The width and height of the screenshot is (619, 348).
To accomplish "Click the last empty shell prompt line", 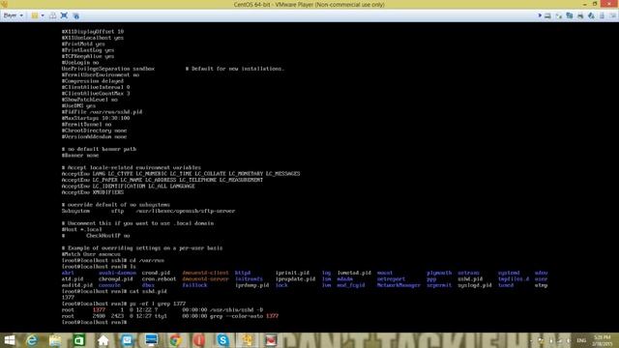I will click(94, 322).
